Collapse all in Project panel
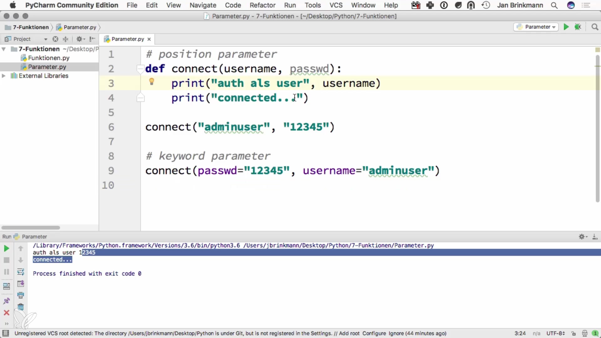The image size is (601, 338). [x=65, y=39]
